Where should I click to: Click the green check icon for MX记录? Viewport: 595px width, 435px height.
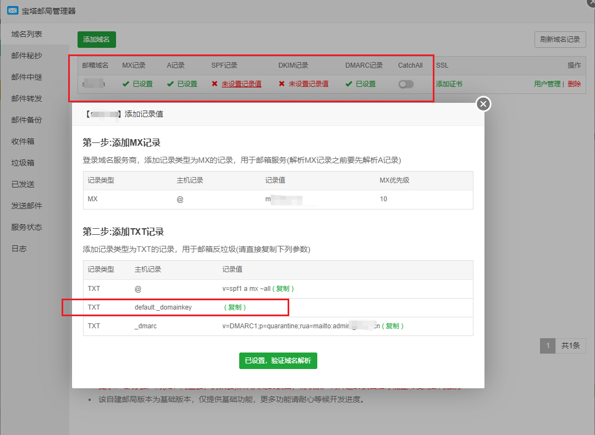[126, 84]
